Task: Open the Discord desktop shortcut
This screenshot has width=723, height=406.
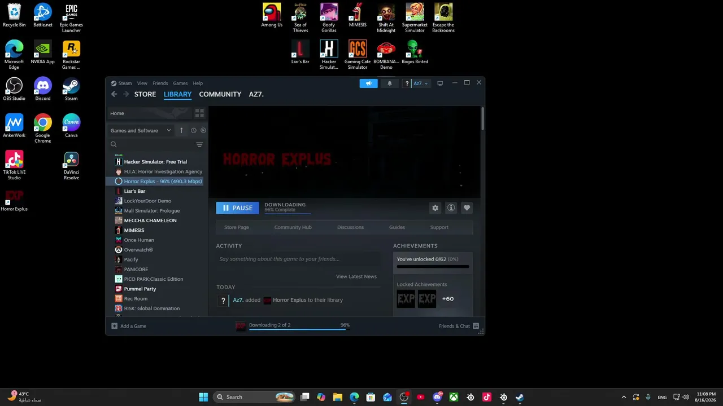Action: tap(43, 89)
